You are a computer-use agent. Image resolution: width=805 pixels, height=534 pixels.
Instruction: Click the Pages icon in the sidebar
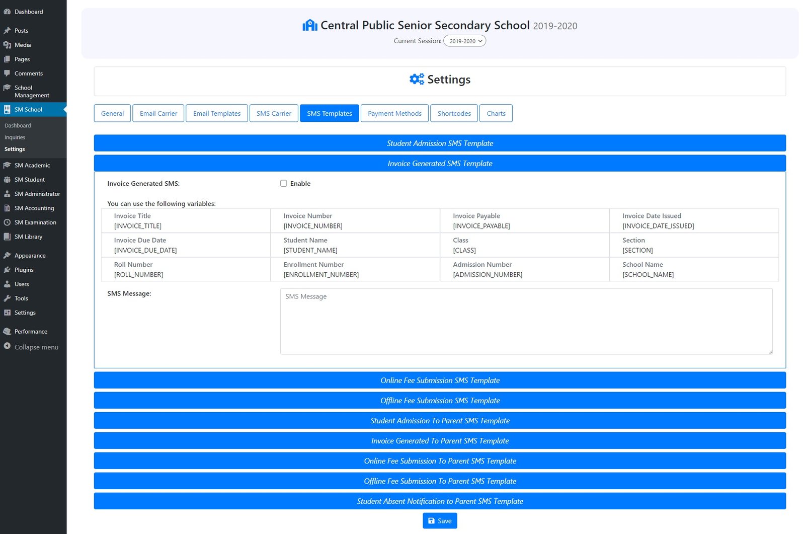tap(7, 59)
